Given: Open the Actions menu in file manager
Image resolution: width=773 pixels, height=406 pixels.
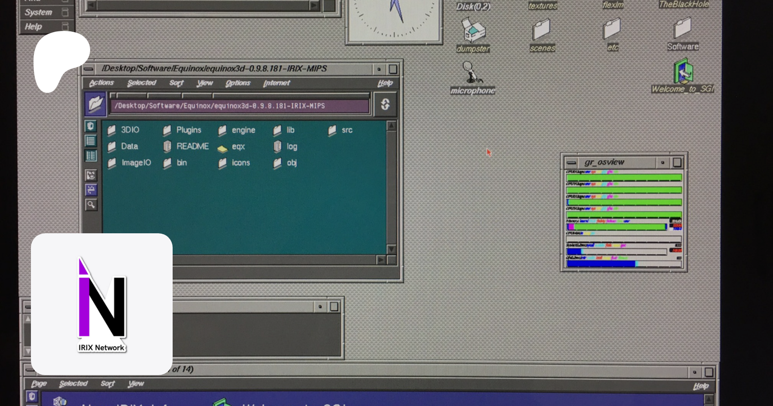Looking at the screenshot, I should [x=101, y=83].
